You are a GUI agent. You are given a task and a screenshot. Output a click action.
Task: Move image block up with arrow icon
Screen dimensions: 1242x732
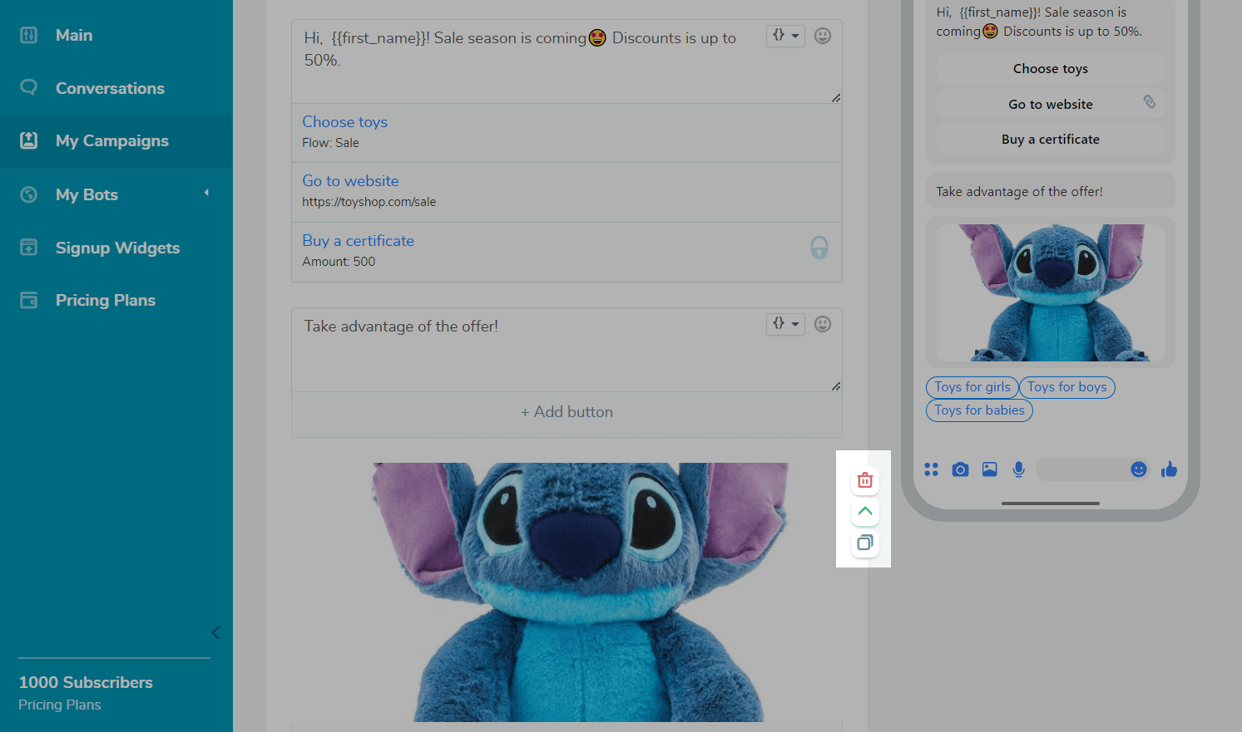click(x=865, y=511)
